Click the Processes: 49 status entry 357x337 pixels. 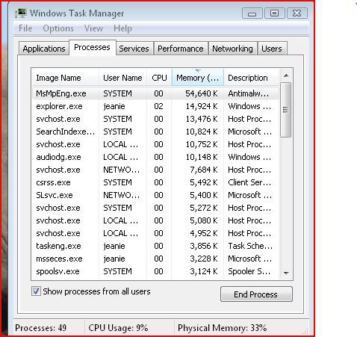40,328
